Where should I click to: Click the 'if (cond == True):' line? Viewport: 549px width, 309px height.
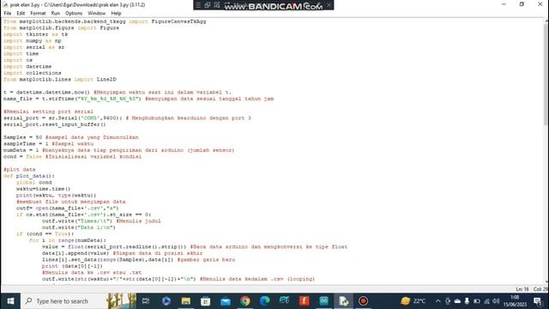click(45, 233)
